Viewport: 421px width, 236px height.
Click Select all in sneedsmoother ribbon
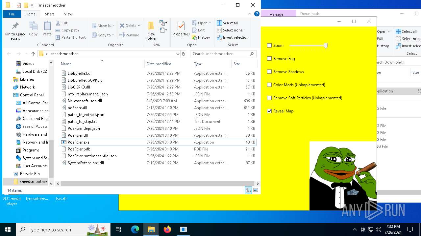click(x=227, y=23)
